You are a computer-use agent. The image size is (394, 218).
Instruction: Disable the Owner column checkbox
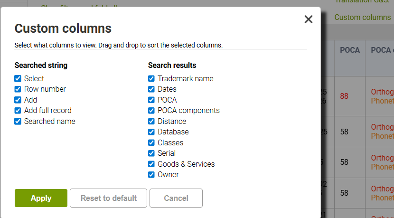pyautogui.click(x=151, y=175)
